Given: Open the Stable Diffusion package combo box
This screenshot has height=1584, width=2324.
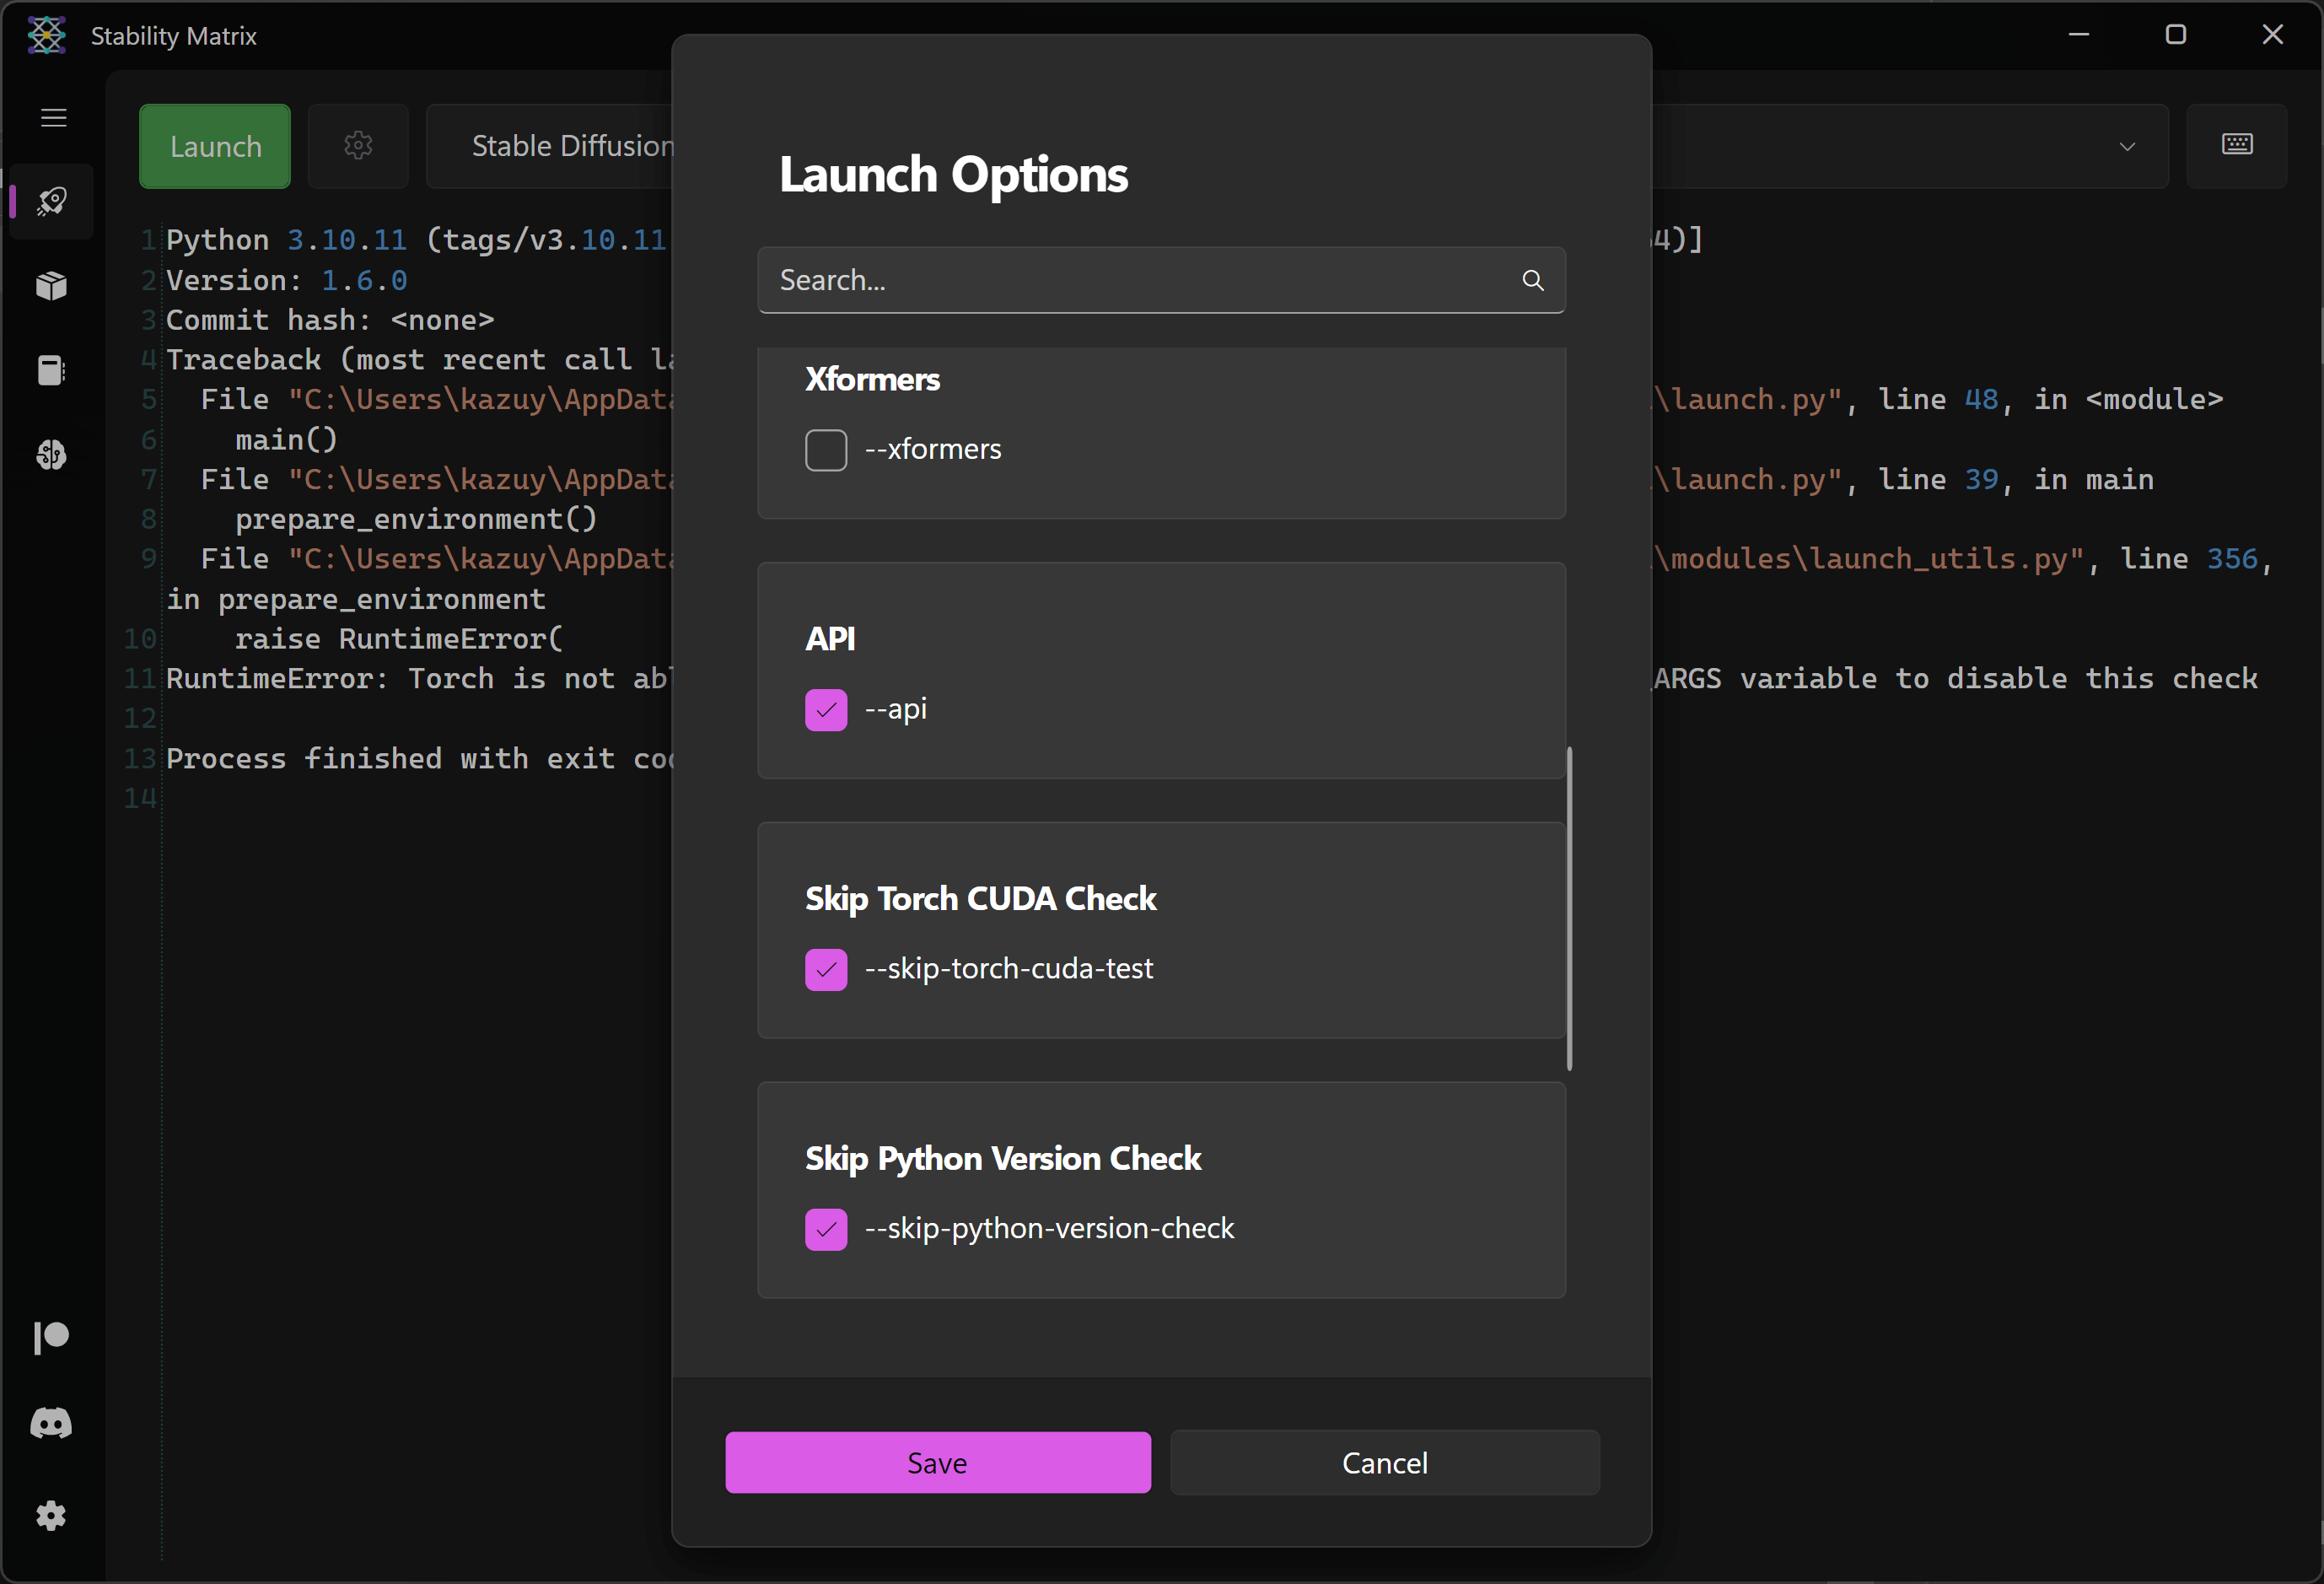Looking at the screenshot, I should point(570,147).
